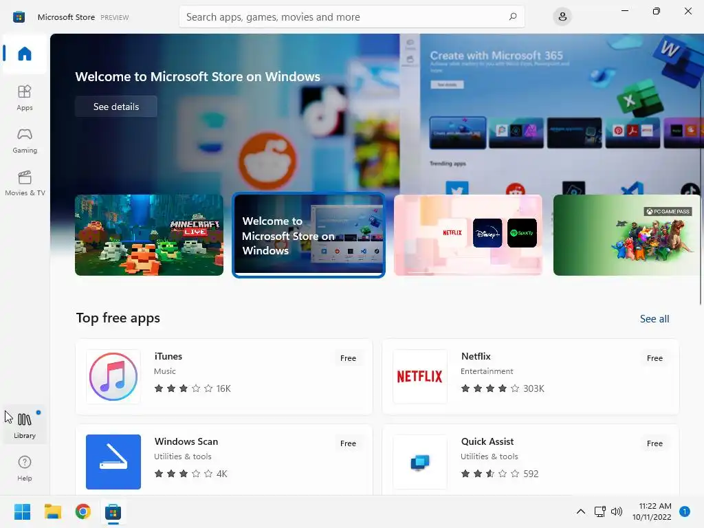Open the Netflix app logo
Screen dimensions: 704x528
click(420, 376)
